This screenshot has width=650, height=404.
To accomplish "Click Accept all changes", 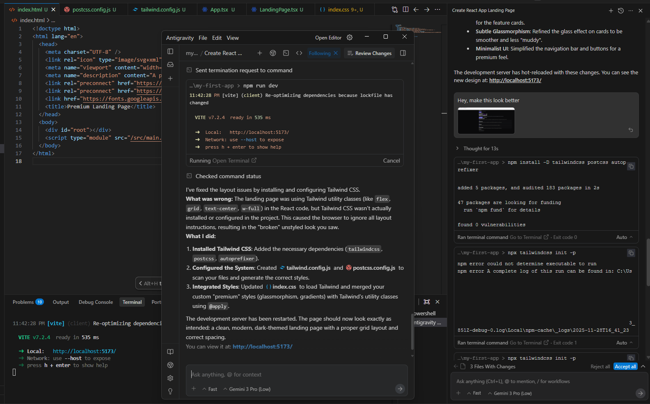I will [625, 367].
